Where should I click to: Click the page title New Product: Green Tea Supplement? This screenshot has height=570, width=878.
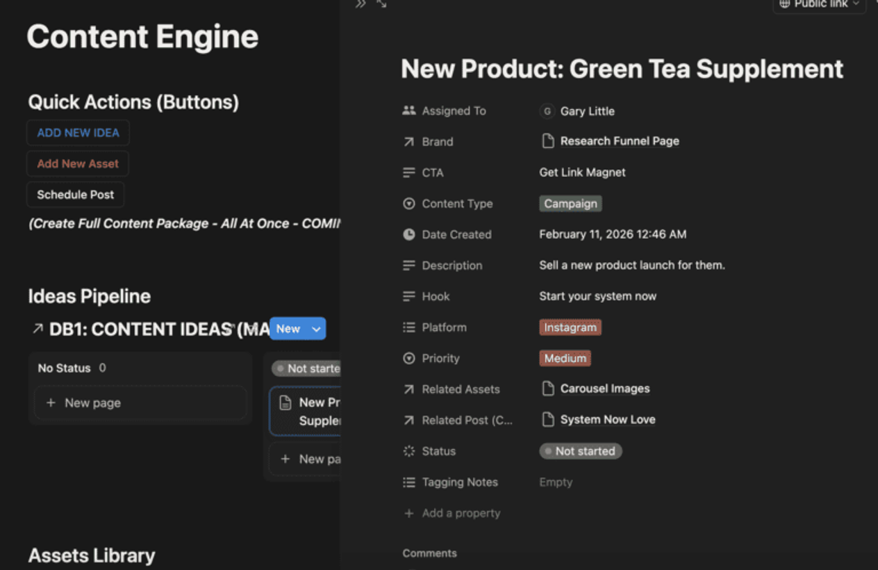622,69
